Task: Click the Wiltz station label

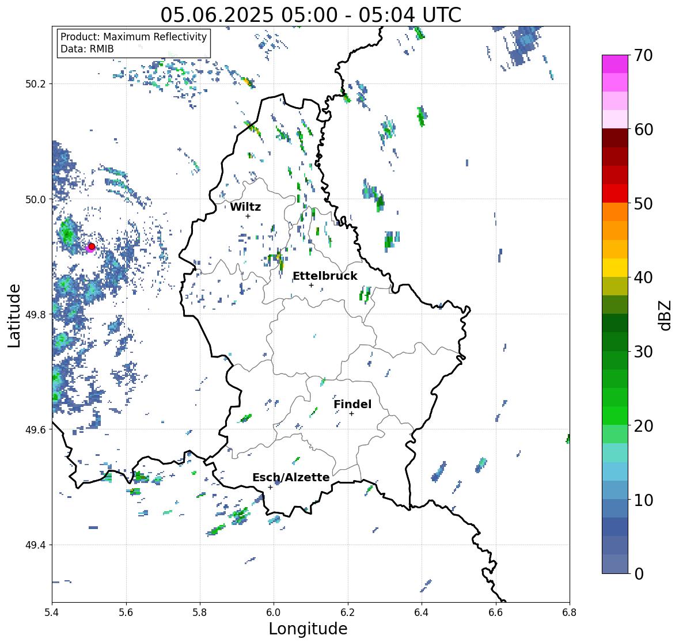Action: 245,207
